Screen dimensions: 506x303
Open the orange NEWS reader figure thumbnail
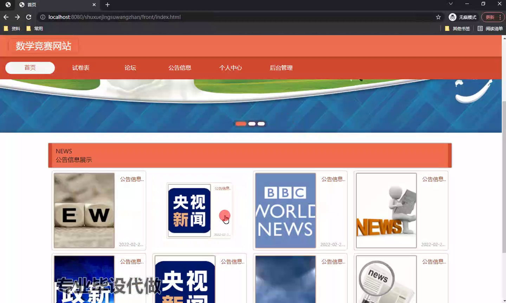386,210
